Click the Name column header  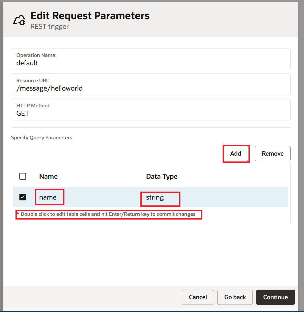point(48,177)
